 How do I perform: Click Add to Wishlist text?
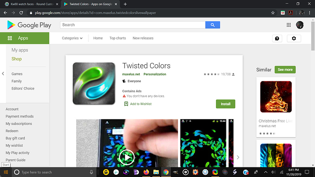coord(141,104)
